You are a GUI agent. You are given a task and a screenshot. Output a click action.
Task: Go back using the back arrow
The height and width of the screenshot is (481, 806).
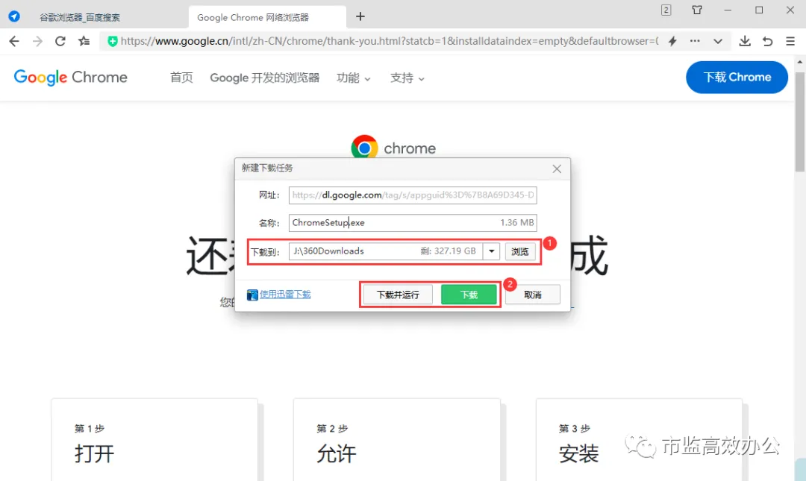click(x=14, y=41)
